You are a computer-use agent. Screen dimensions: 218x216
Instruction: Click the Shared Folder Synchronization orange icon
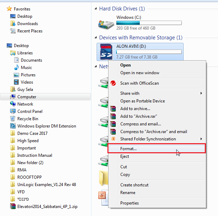pyautogui.click(x=113, y=139)
